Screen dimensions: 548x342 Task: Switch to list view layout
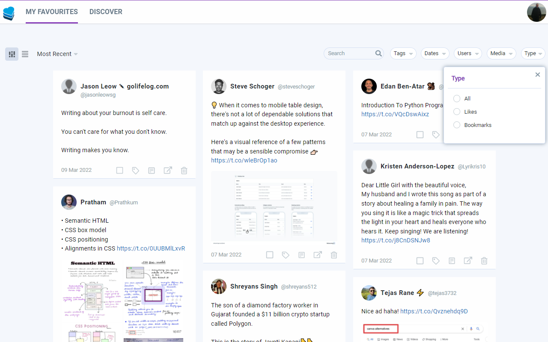coord(25,54)
